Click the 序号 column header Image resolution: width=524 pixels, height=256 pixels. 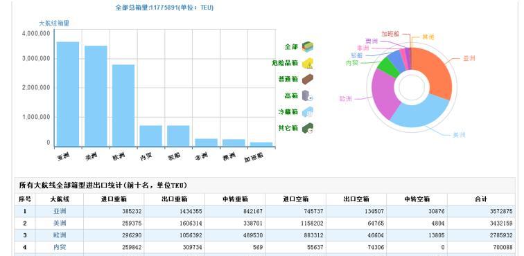[x=25, y=199]
